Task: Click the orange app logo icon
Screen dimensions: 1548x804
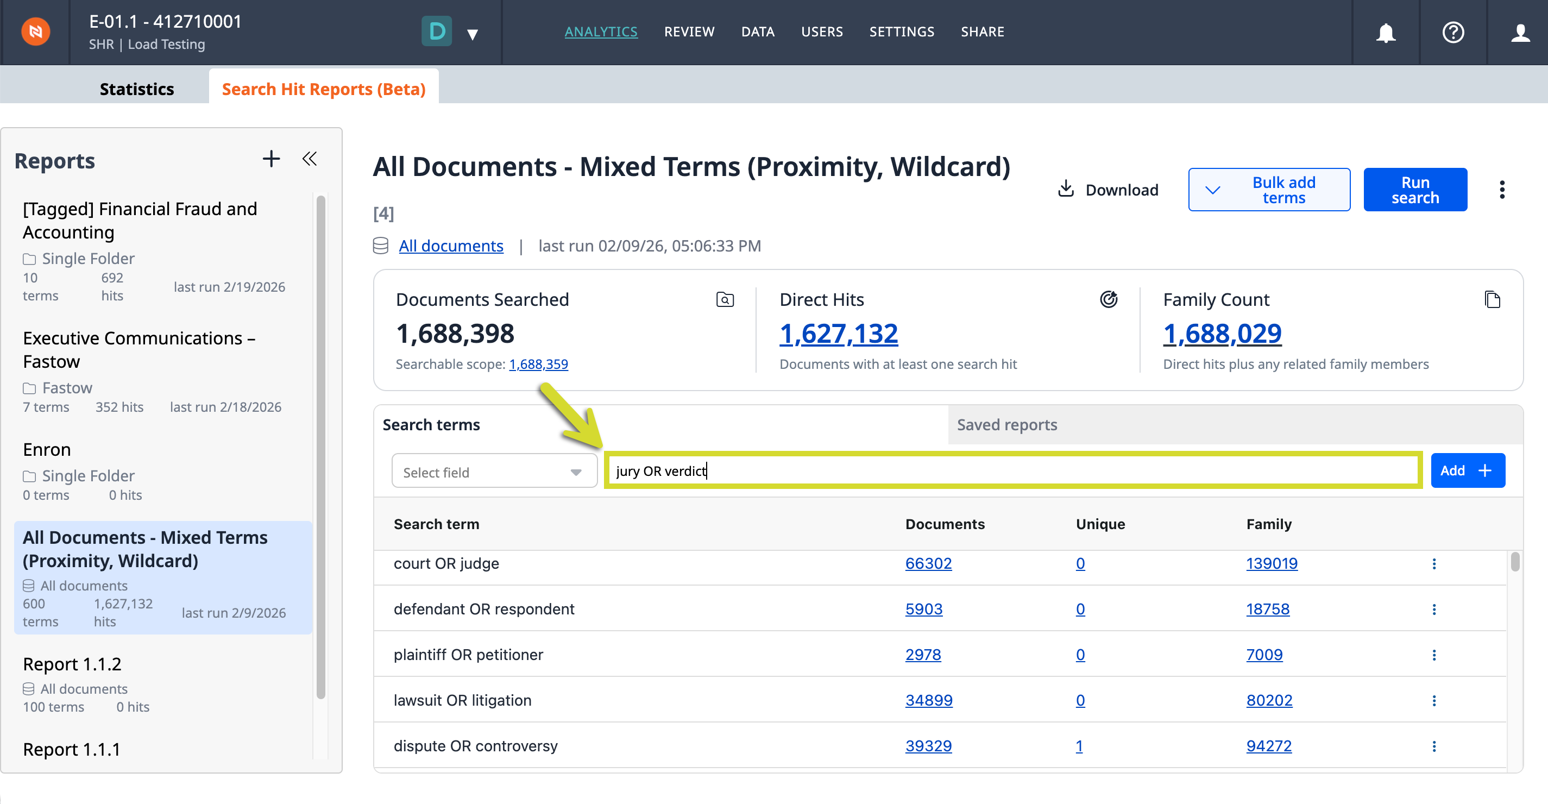Action: 35,32
